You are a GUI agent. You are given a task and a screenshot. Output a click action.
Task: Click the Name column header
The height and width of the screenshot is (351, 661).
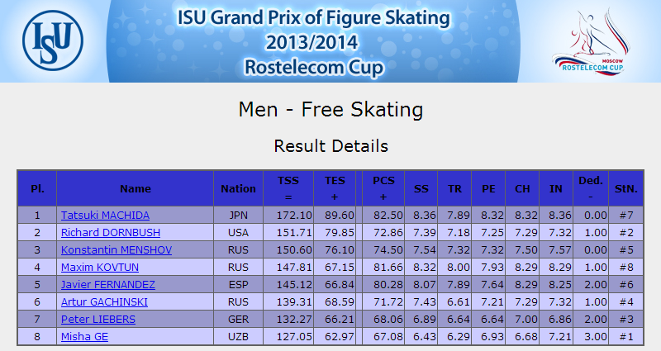coord(136,188)
